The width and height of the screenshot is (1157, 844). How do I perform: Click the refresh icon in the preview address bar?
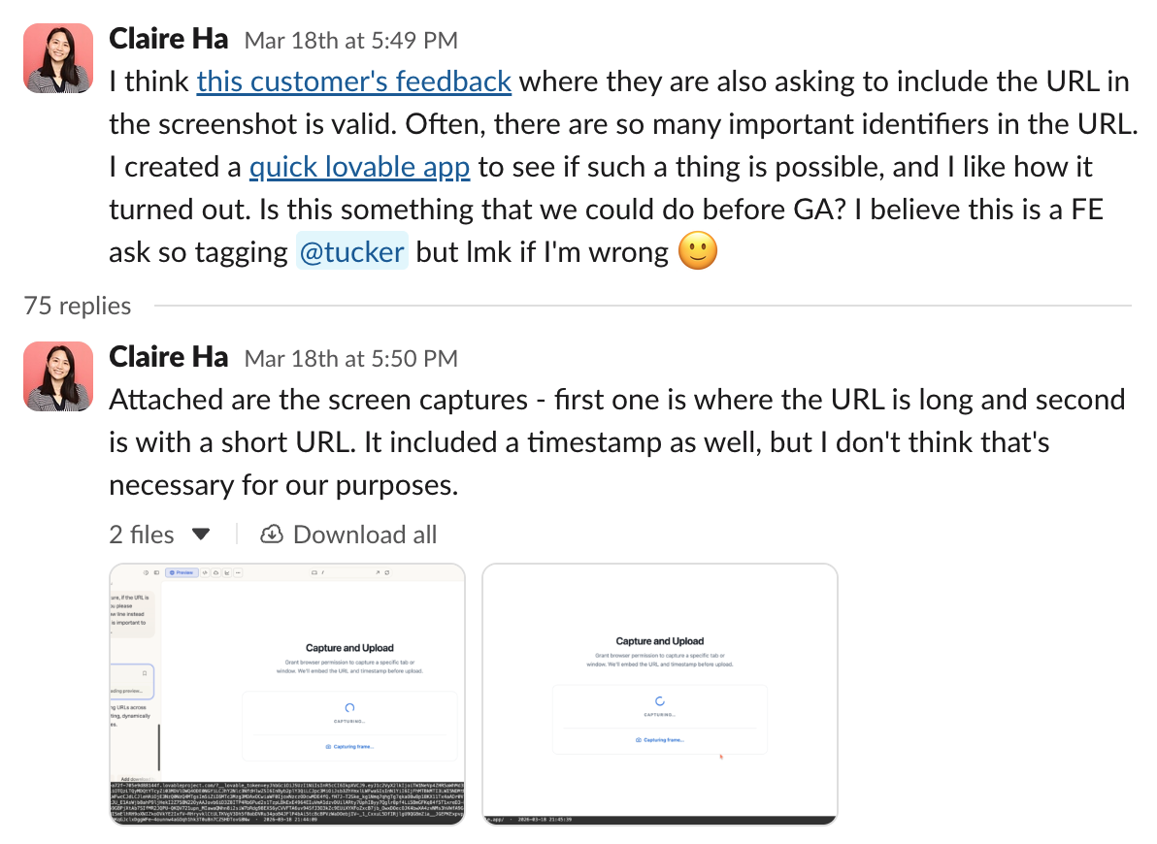[x=387, y=572]
